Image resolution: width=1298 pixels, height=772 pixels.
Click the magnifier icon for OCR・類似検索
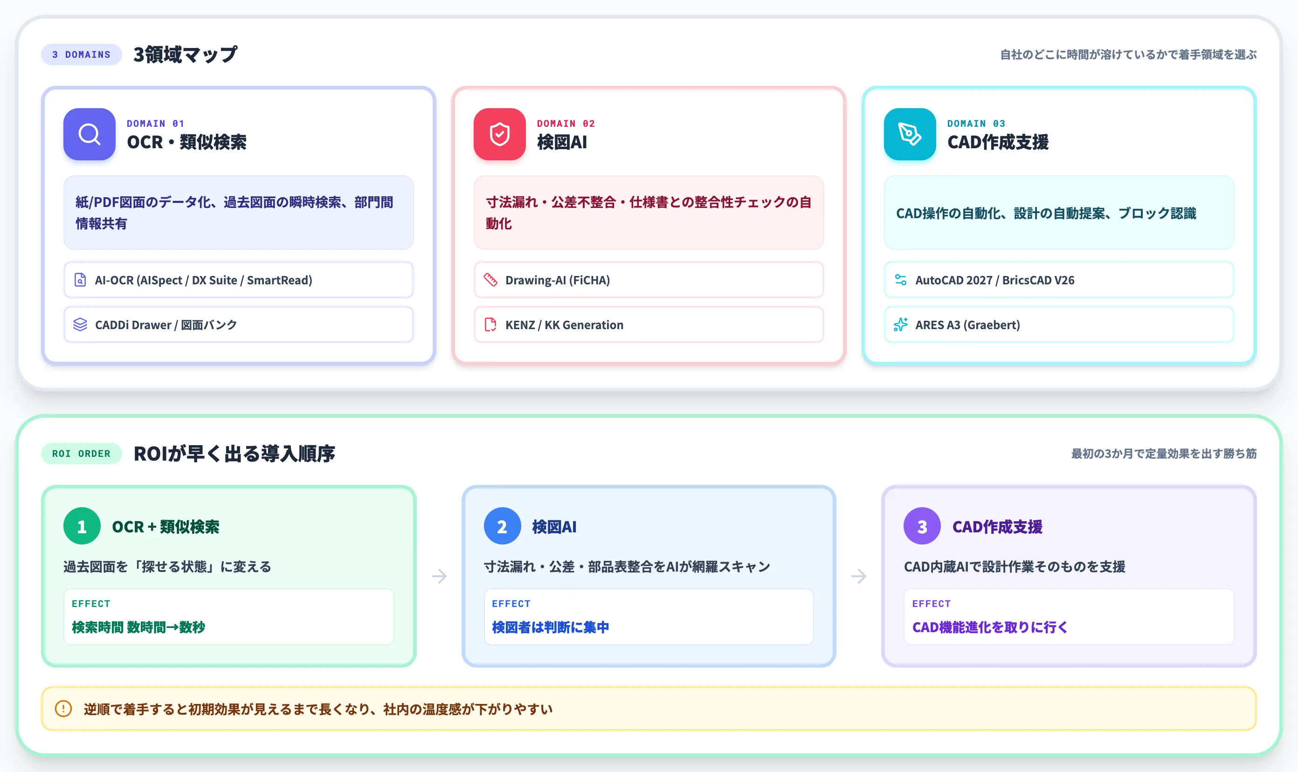[90, 134]
